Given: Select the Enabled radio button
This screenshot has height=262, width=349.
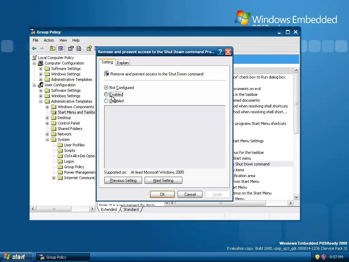Looking at the screenshot, I should [106, 94].
